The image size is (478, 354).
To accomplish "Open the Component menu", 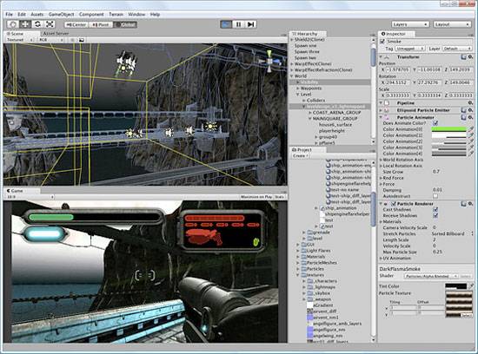I will [91, 14].
